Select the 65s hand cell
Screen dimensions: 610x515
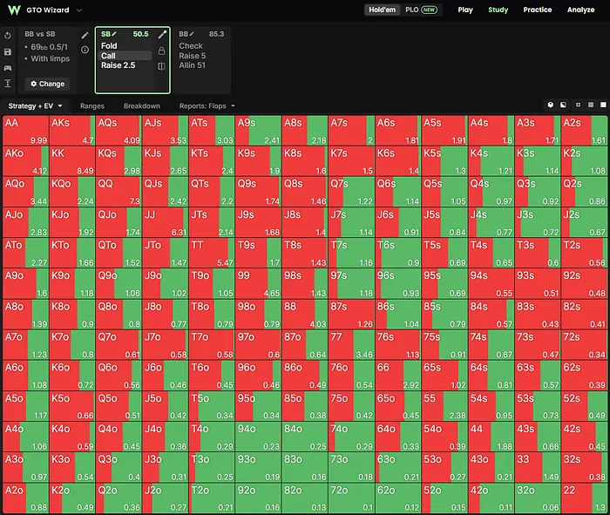click(444, 376)
